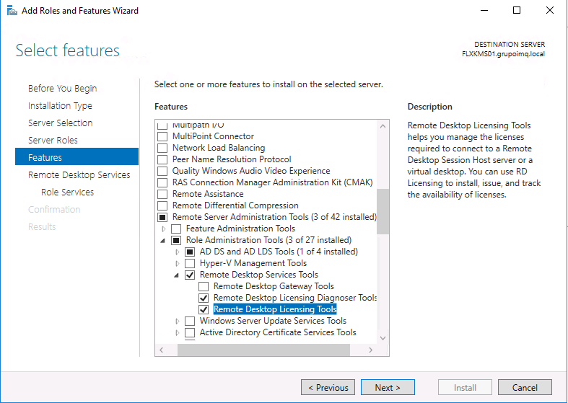Click horizontal scrollbar right arrow
The width and height of the screenshot is (568, 403).
point(370,350)
